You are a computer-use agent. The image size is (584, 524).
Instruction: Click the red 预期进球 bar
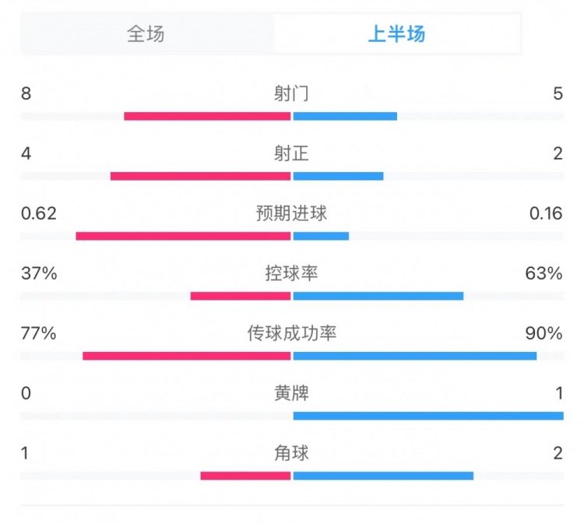tap(183, 236)
